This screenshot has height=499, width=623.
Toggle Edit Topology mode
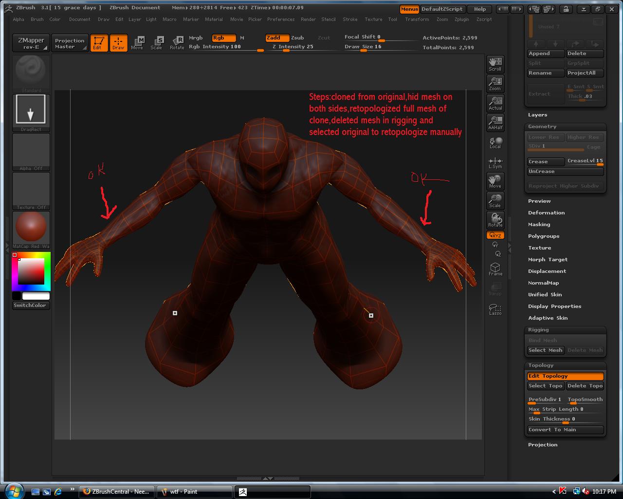(565, 376)
